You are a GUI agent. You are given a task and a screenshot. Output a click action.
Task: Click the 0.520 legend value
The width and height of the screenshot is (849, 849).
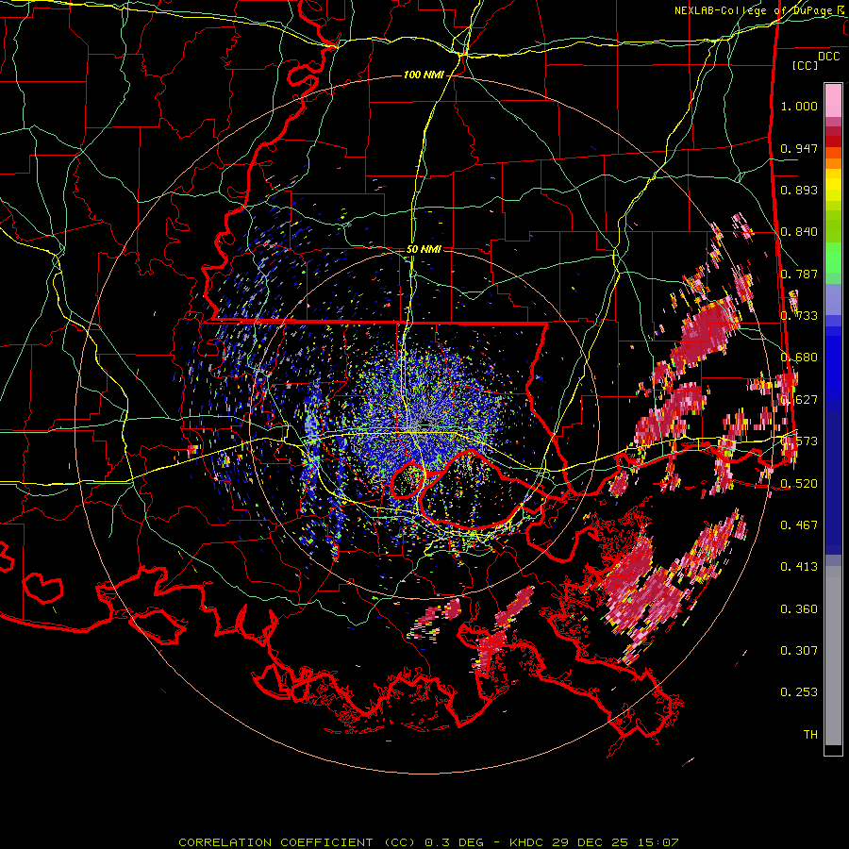[799, 483]
